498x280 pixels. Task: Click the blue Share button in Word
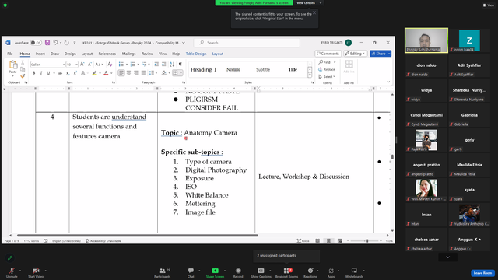click(381, 54)
